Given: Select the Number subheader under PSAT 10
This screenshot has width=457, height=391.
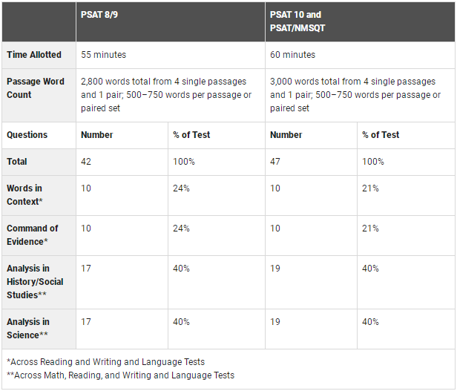Looking at the screenshot, I should (x=286, y=135).
